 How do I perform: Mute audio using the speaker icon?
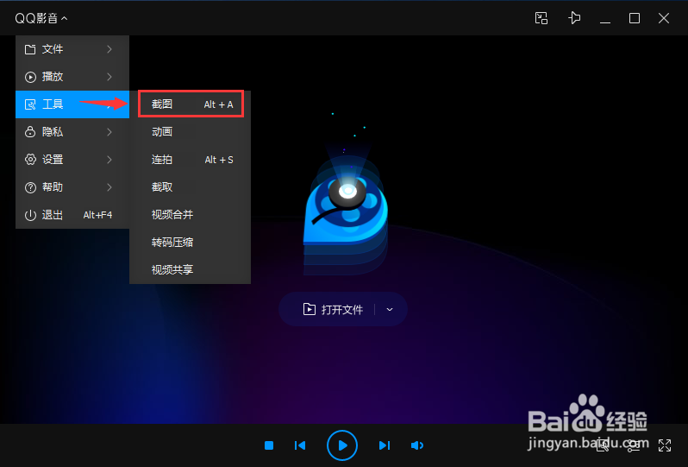[416, 445]
